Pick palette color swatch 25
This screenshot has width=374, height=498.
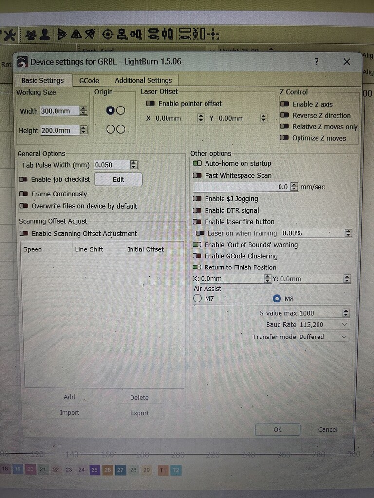[94, 470]
